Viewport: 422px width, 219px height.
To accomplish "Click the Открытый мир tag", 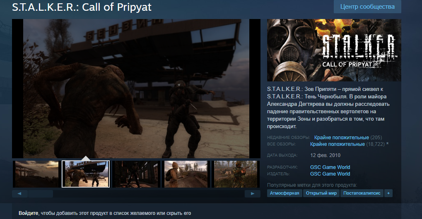I will (321, 193).
